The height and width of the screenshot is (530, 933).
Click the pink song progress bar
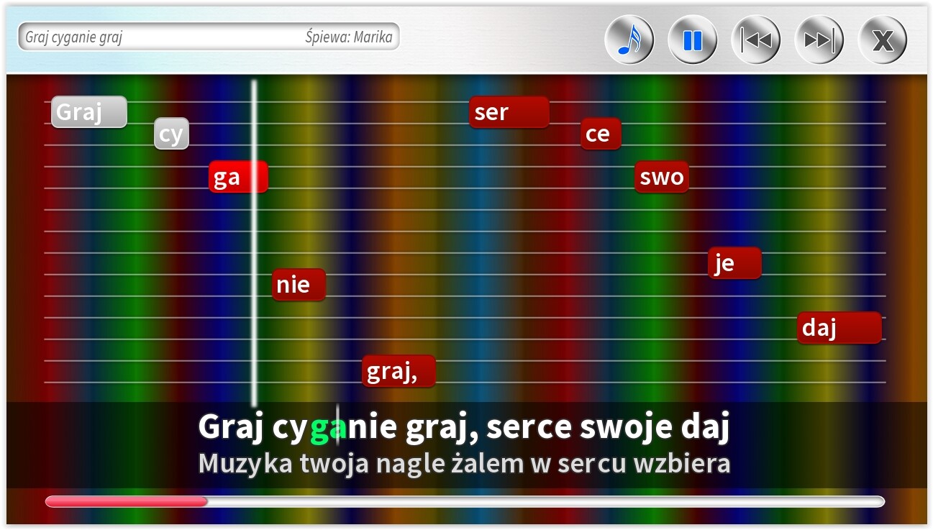[x=126, y=501]
